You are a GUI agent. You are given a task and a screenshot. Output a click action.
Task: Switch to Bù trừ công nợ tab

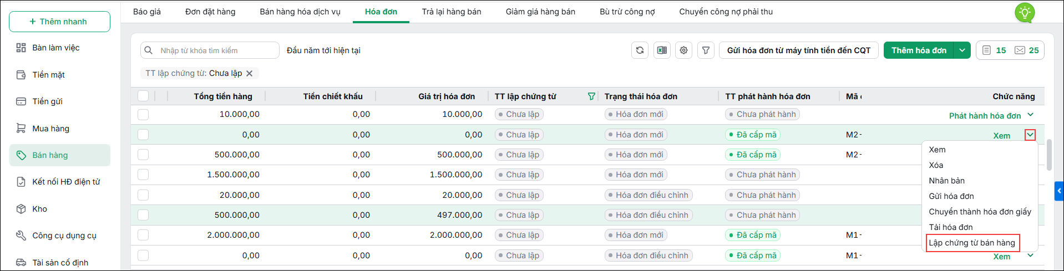627,12
